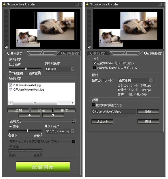Viewport: 168px width, 179px height.
Task: Click the 適用 apply button
Action: click(x=148, y=121)
